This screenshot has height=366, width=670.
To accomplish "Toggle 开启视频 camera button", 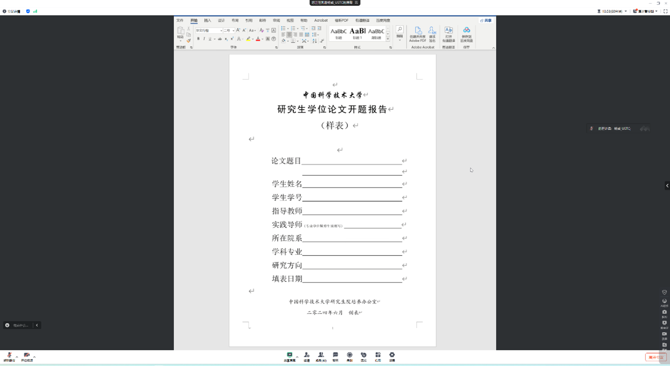I will pos(26,357).
